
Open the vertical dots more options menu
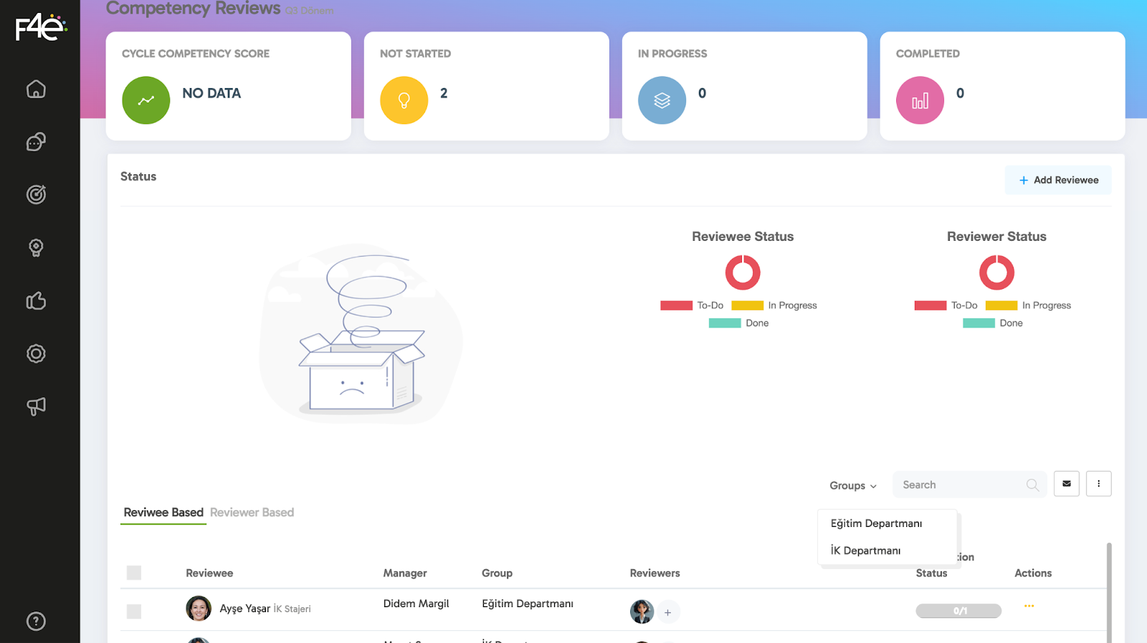pyautogui.click(x=1098, y=484)
